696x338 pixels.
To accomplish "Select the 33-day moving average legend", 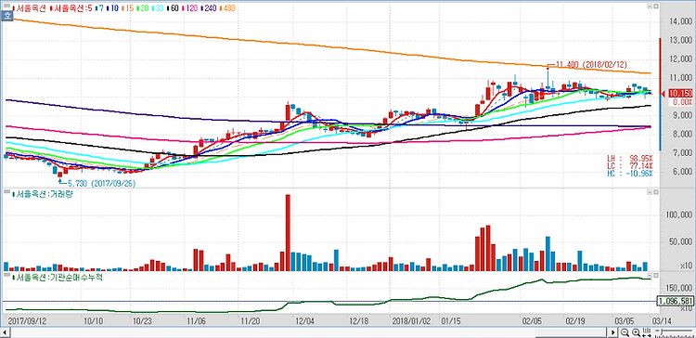I will click(158, 8).
